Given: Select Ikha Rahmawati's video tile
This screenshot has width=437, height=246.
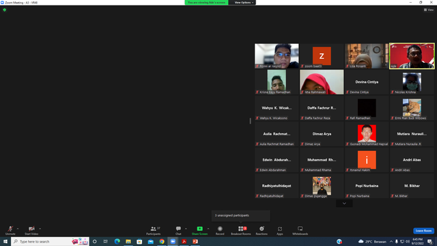Looking at the screenshot, I should tap(322, 82).
